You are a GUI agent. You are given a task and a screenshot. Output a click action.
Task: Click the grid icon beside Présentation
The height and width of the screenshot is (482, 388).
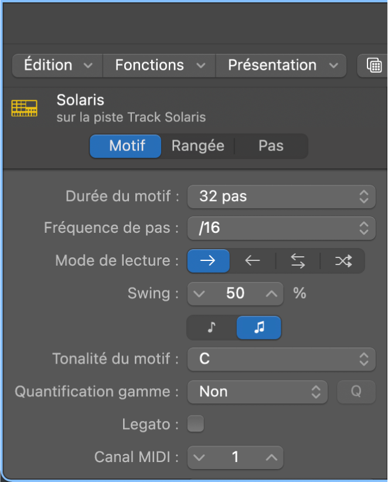(373, 65)
